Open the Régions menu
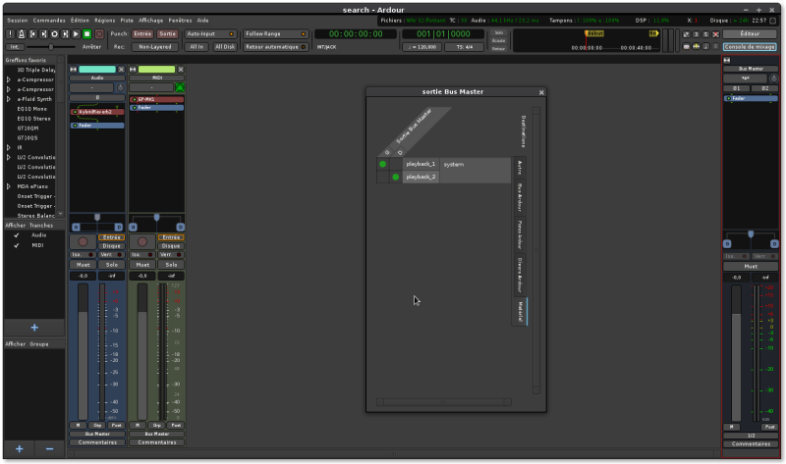 click(x=104, y=21)
